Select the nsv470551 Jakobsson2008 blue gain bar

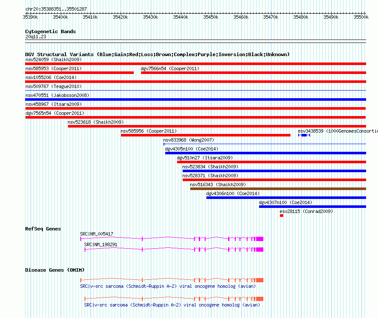pyautogui.click(x=195, y=99)
